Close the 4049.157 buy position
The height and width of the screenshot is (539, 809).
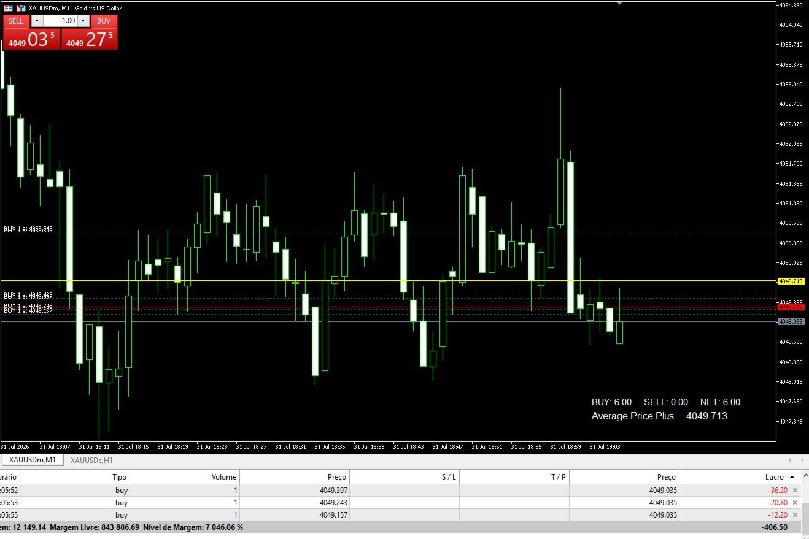[x=795, y=515]
